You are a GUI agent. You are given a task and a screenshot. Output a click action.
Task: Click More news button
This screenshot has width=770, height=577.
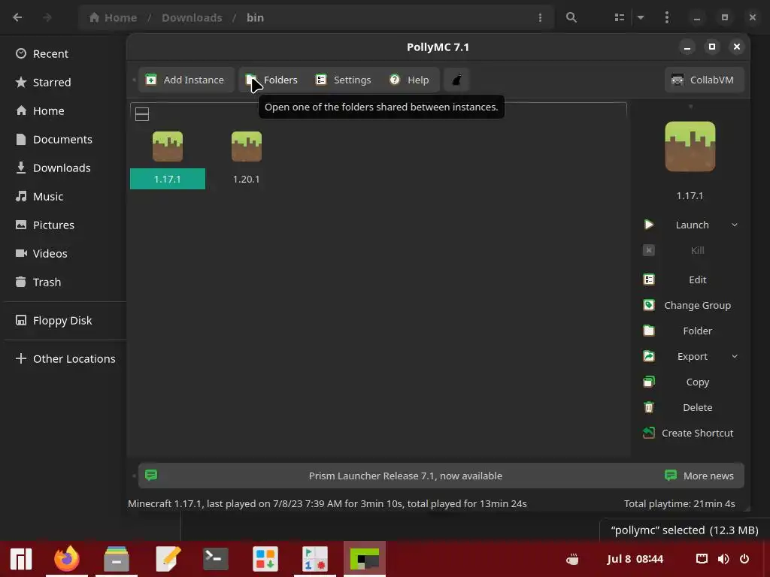pyautogui.click(x=699, y=476)
